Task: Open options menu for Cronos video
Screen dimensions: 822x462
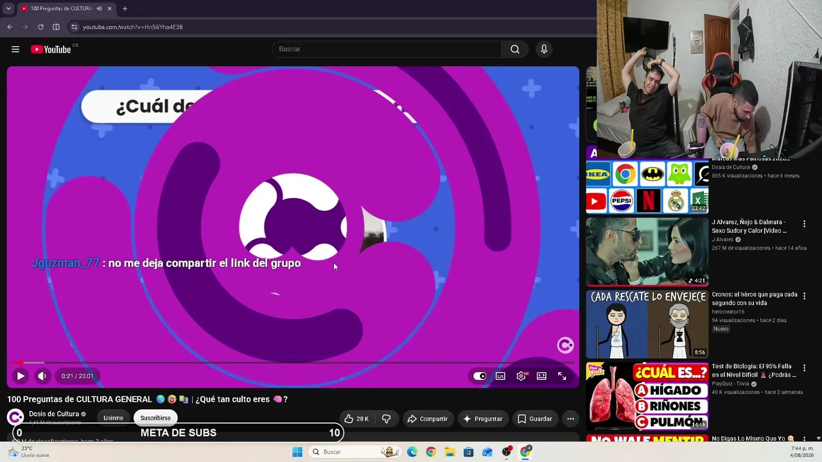Action: tap(804, 296)
